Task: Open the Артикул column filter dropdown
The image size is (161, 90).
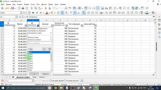Action: (52, 25)
